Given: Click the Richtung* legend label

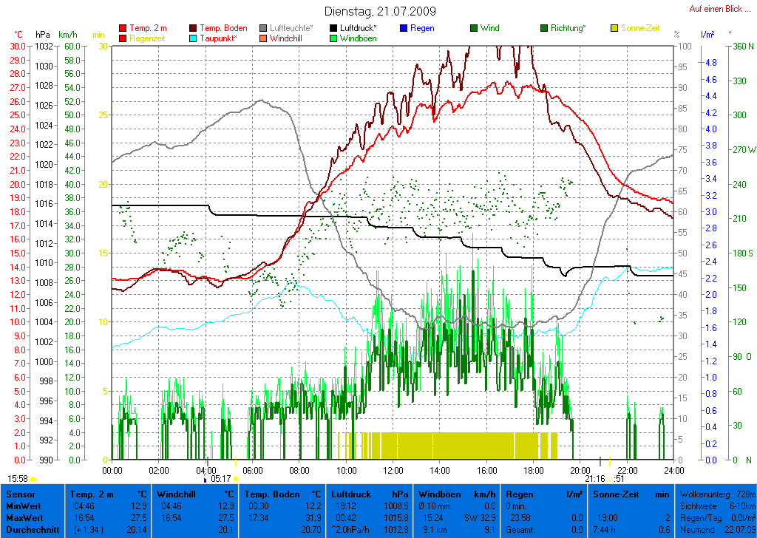Looking at the screenshot, I should pos(568,28).
